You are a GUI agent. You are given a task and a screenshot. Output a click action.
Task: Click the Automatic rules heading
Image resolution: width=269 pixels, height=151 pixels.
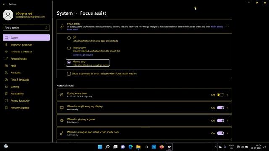66,86
